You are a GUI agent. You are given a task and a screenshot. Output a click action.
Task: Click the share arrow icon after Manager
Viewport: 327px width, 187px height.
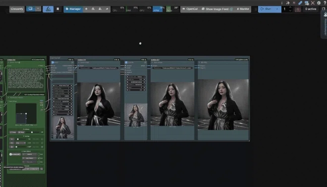click(107, 9)
